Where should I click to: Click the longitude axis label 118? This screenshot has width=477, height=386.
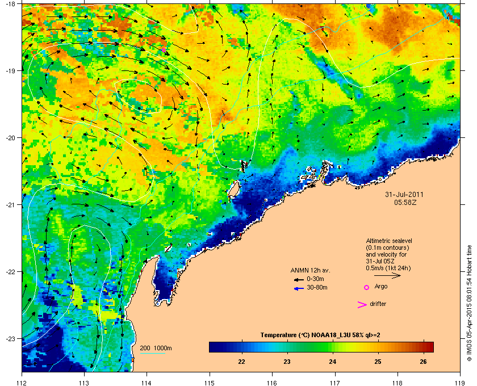[x=397, y=383]
